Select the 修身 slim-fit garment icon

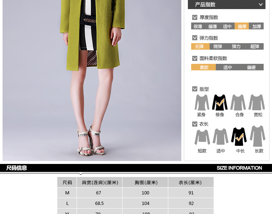[220, 103]
